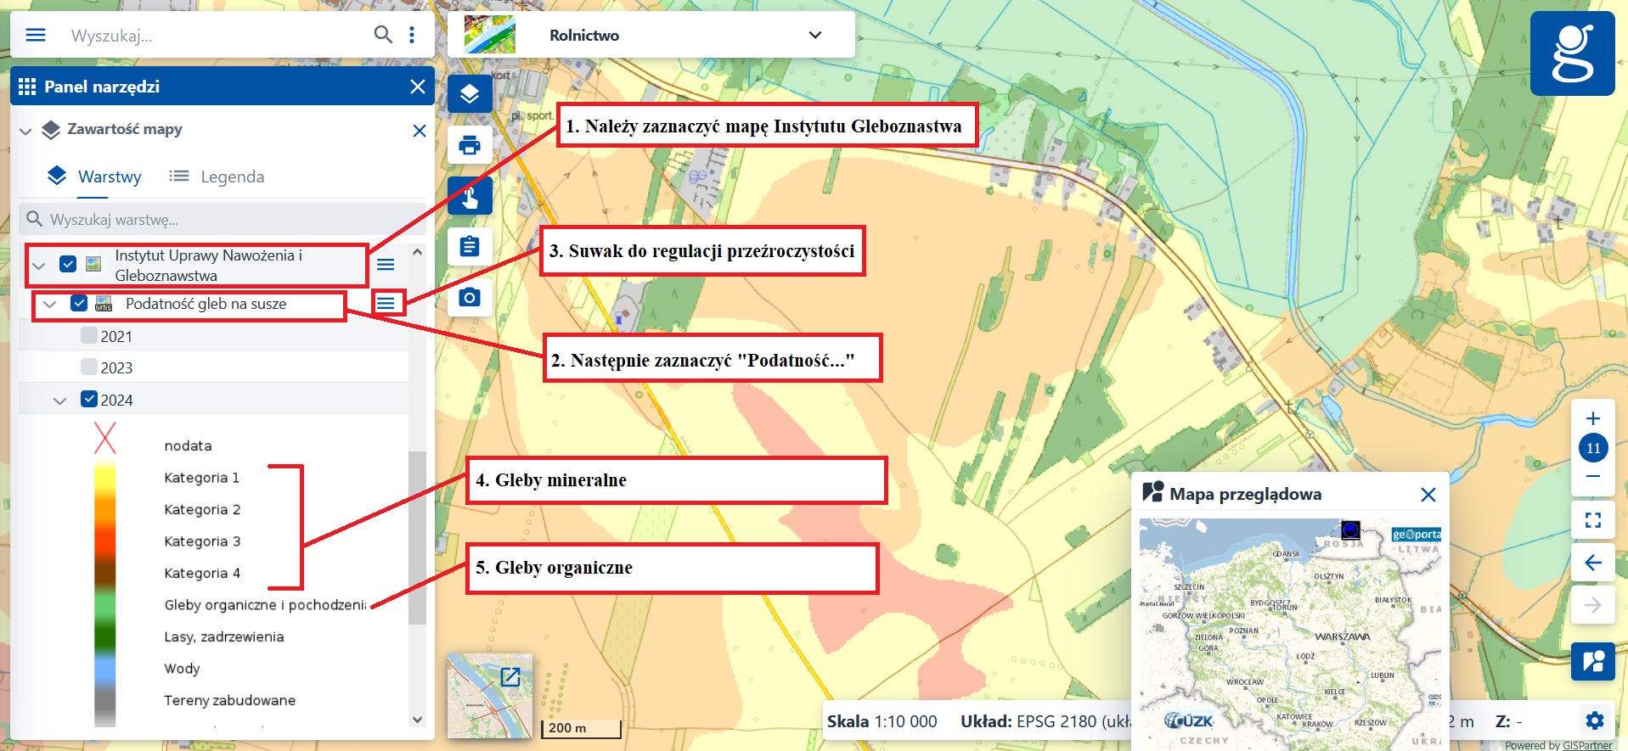
Task: Enable the 2021 layer checkbox
Action: pos(89,335)
